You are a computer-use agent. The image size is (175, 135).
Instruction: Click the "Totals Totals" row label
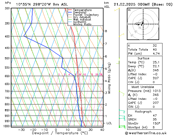click(x=138, y=49)
